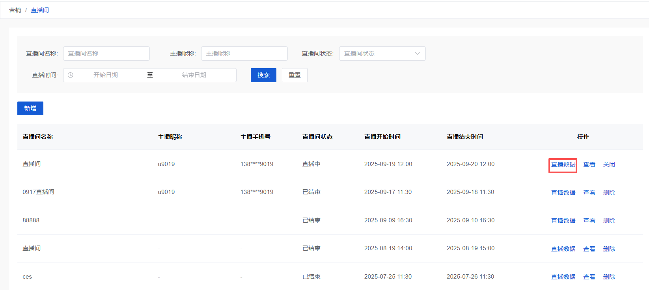Open 直播数据 for the 2025-09-19 live room
The height and width of the screenshot is (290, 649).
click(x=563, y=164)
